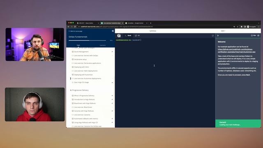Open Live exercise: Kustomize deployments
Image resolution: width=263 pixels, height=148 pixels.
tap(88, 79)
